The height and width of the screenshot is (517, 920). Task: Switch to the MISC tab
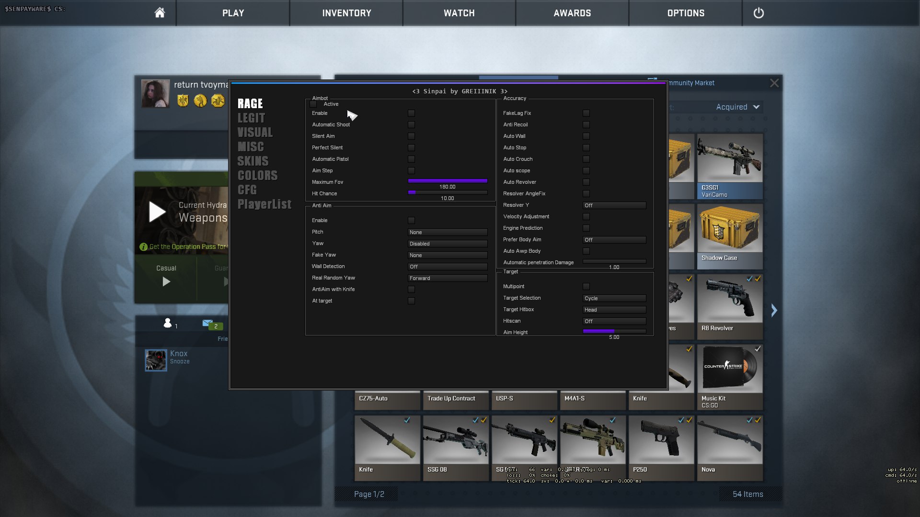click(x=251, y=147)
